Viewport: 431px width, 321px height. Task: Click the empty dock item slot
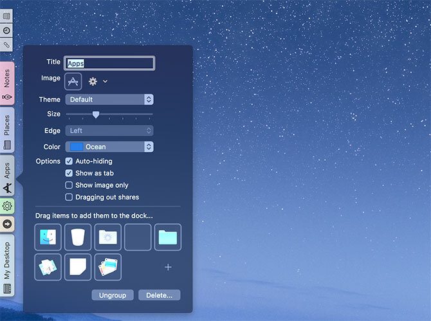pyautogui.click(x=138, y=237)
